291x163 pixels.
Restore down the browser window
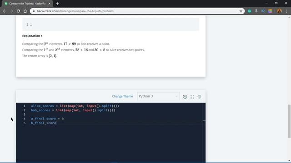click(276, 3)
